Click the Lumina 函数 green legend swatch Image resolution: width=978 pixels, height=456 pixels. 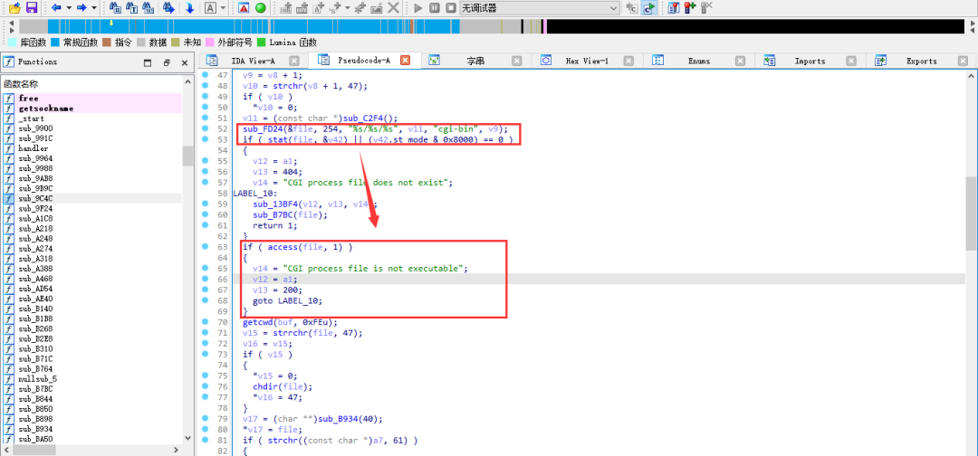pos(262,43)
